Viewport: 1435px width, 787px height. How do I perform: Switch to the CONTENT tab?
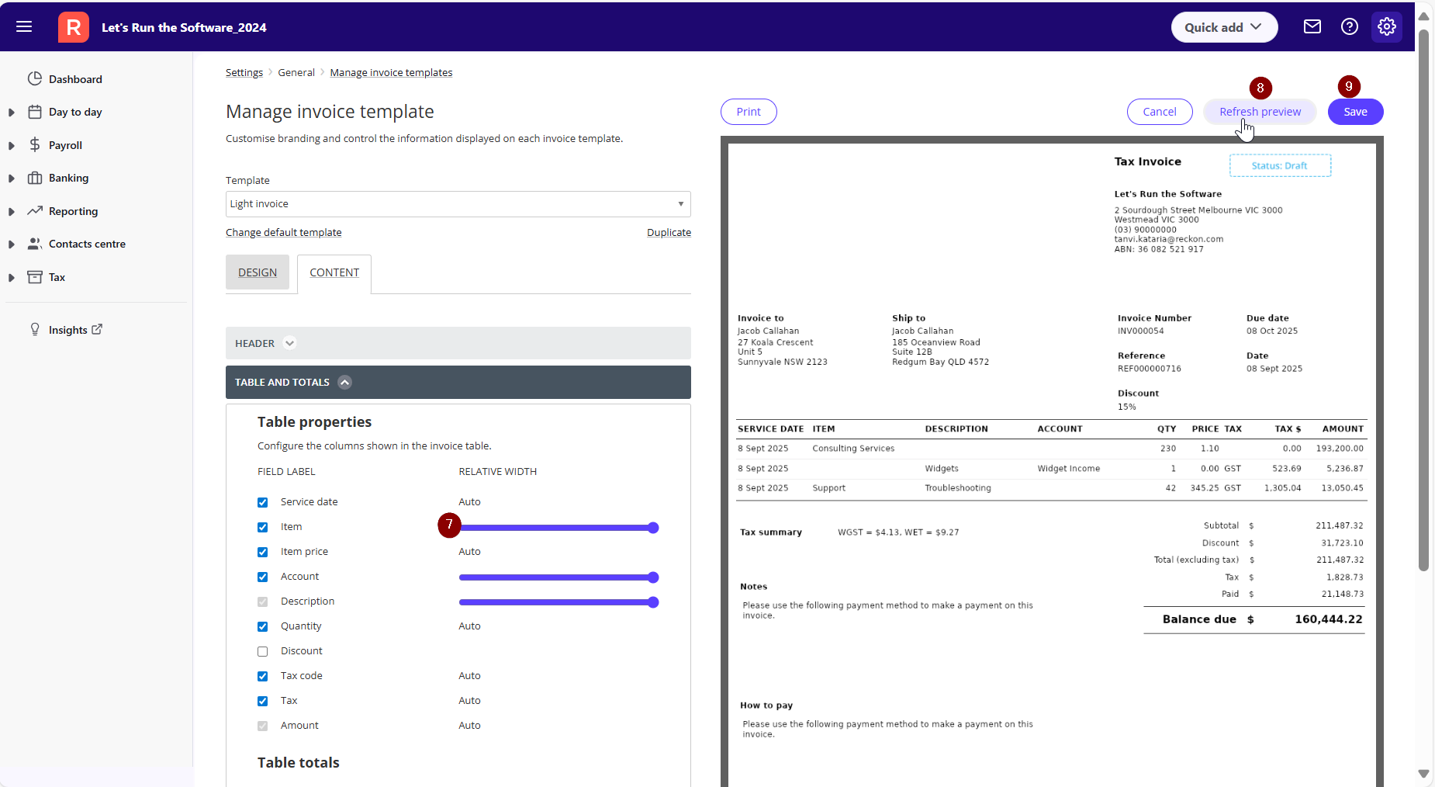334,272
